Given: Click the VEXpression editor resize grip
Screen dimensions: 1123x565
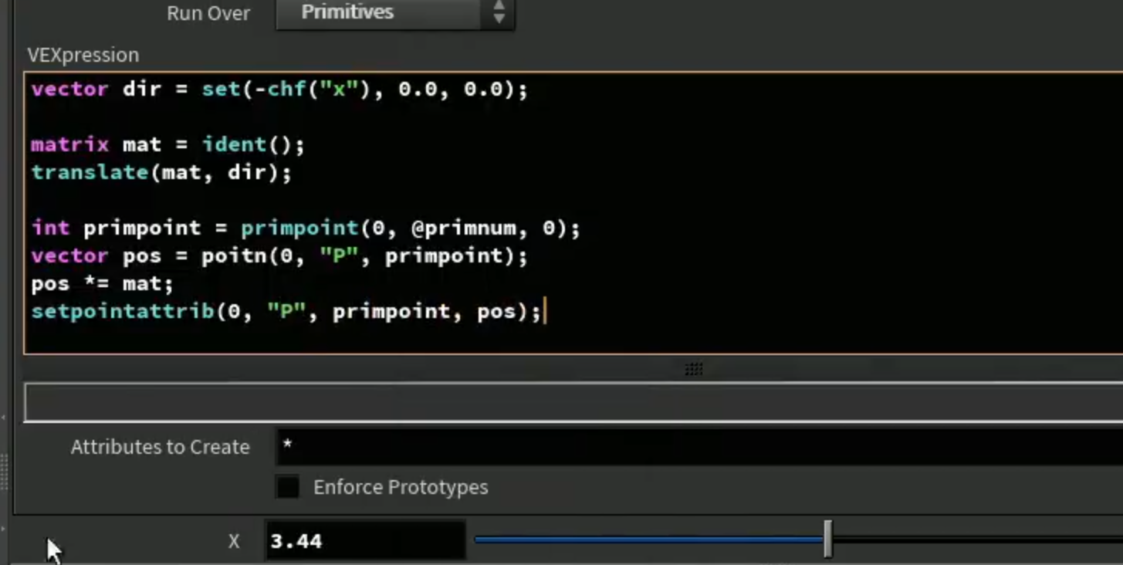Looking at the screenshot, I should 693,369.
